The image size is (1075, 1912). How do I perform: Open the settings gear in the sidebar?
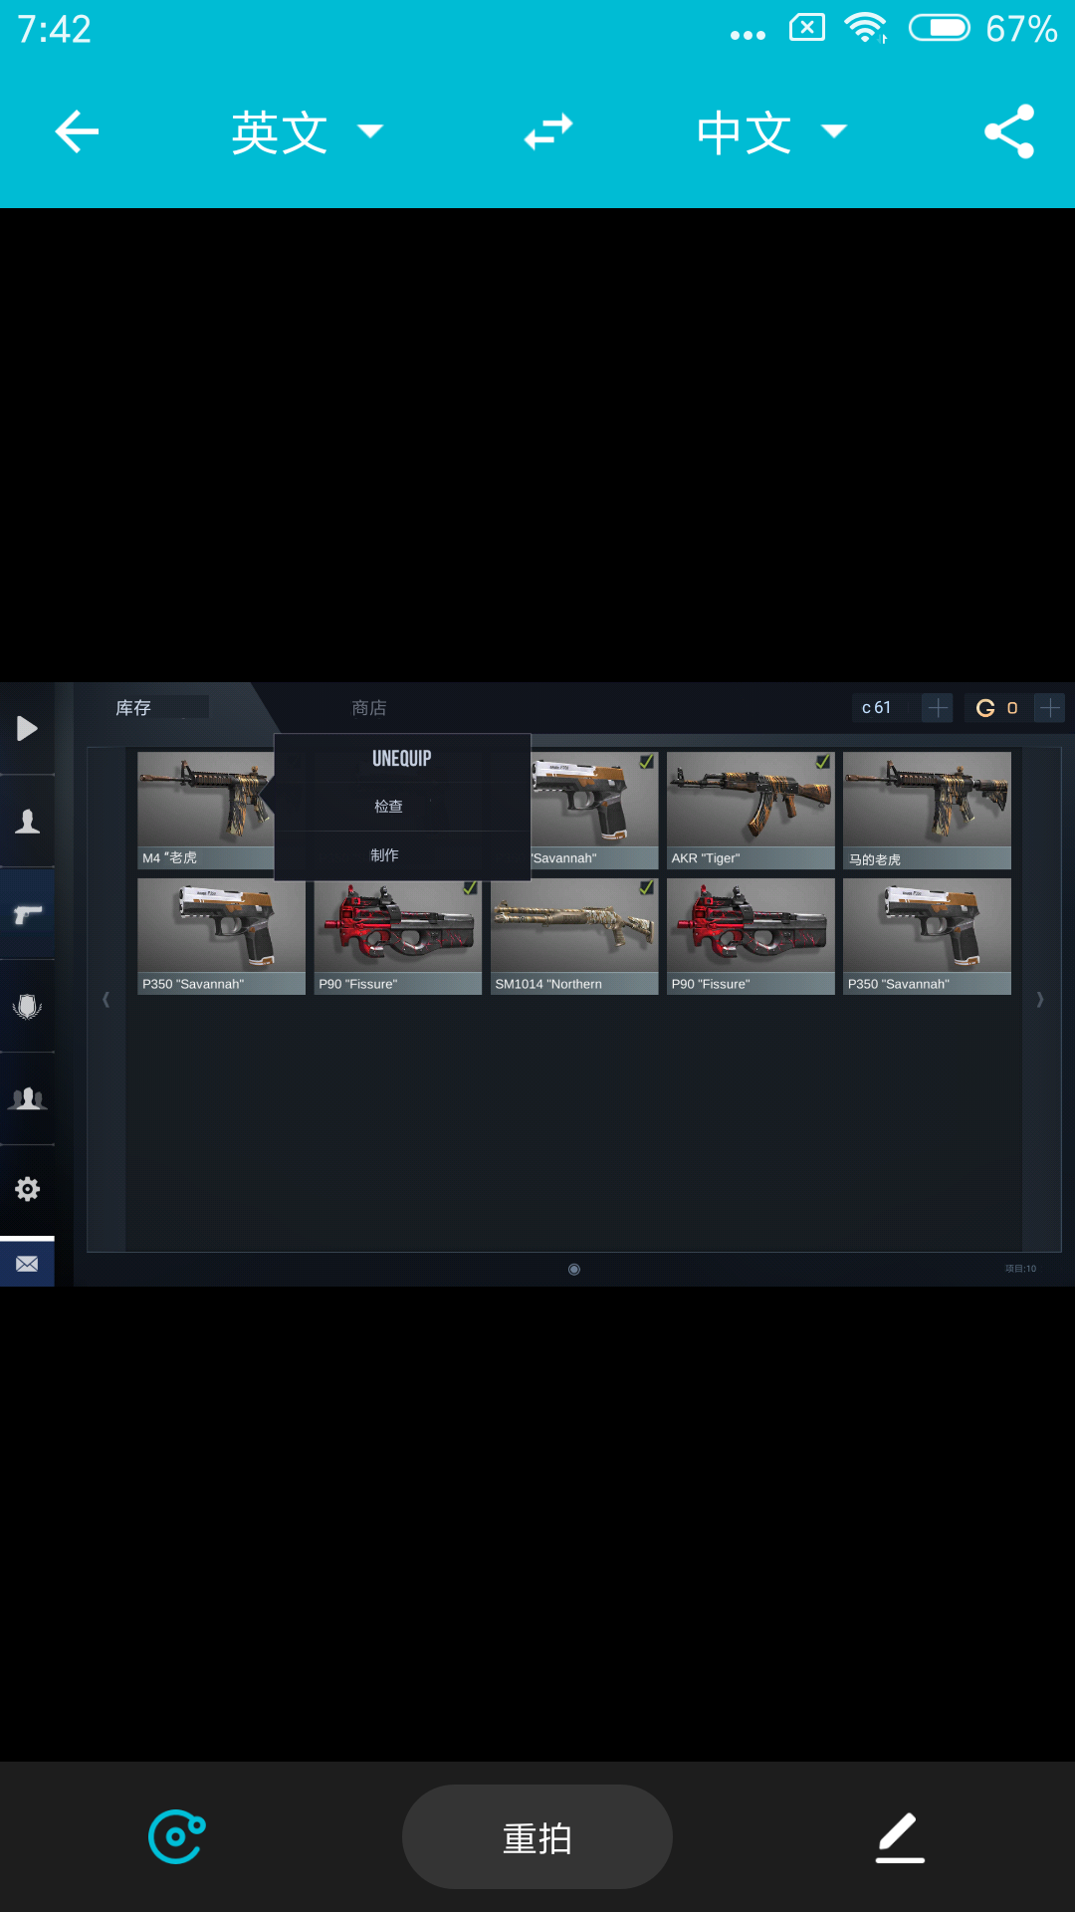pos(28,1189)
